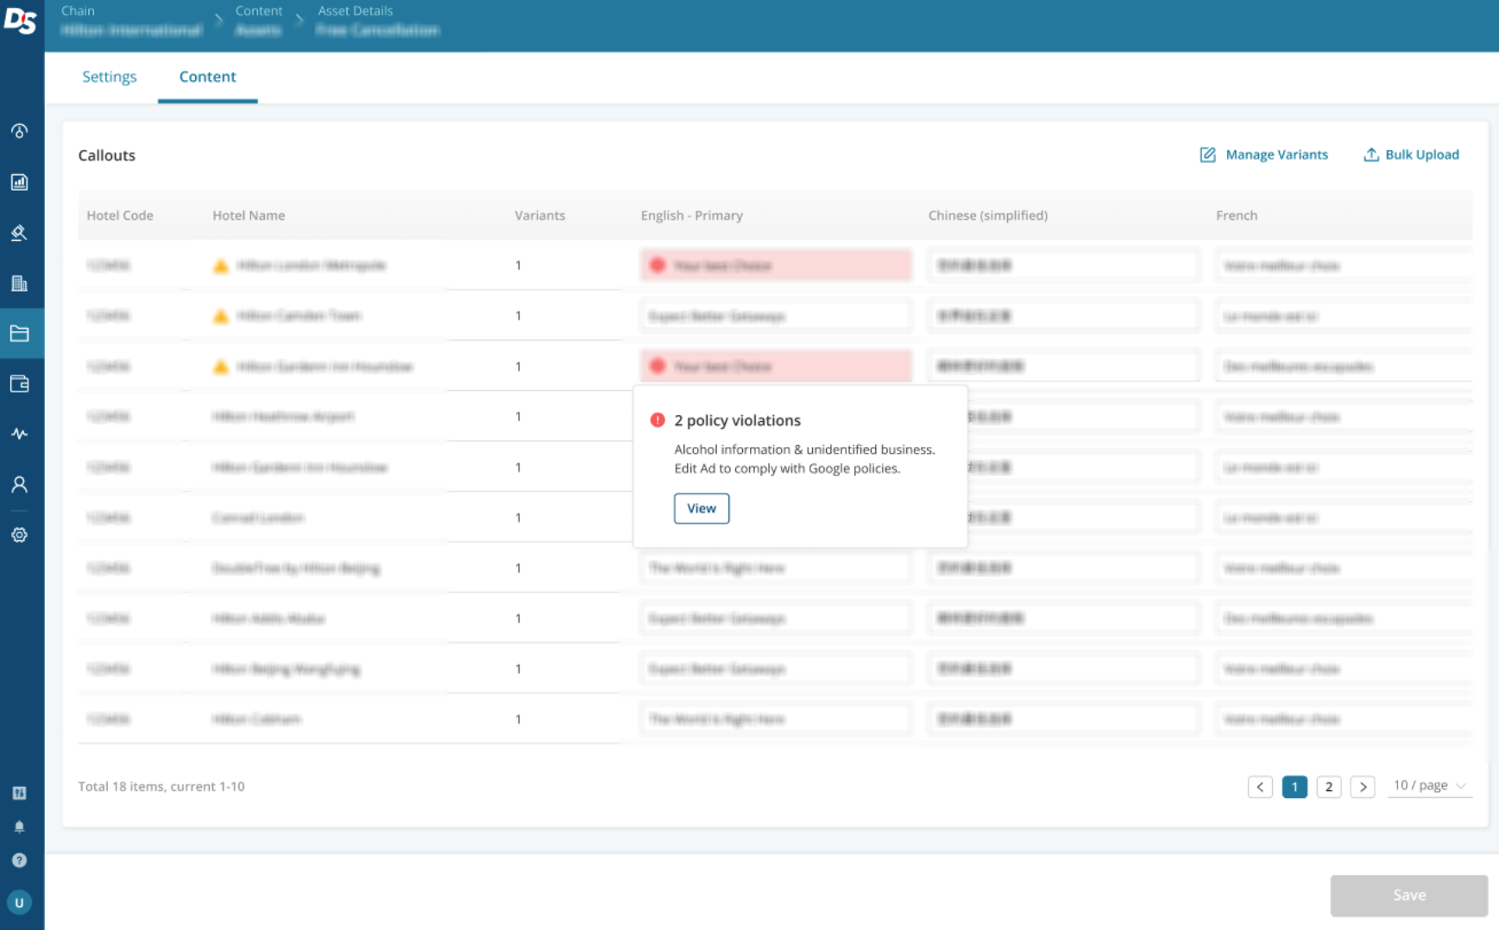Open Manage Variants
The width and height of the screenshot is (1499, 930).
pyautogui.click(x=1264, y=154)
